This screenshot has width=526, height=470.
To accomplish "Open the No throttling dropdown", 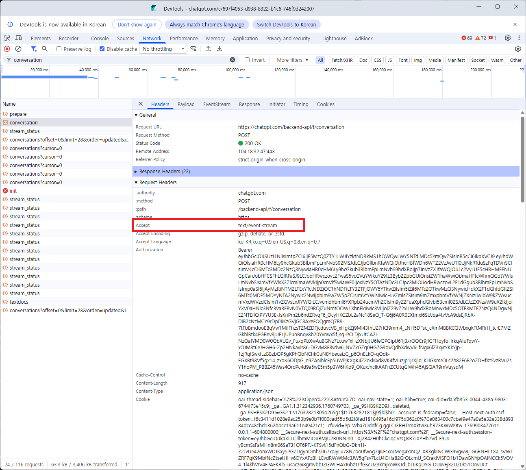I will click(163, 49).
